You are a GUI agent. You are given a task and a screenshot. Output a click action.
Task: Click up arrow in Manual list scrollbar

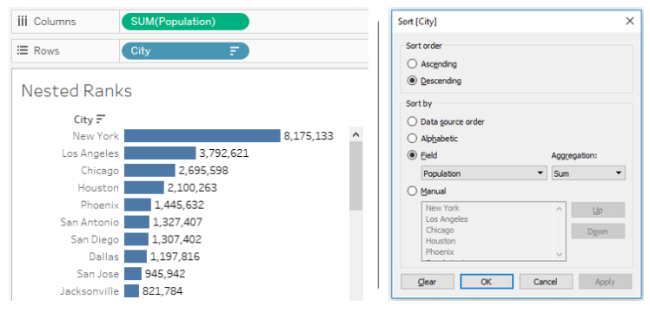click(560, 209)
